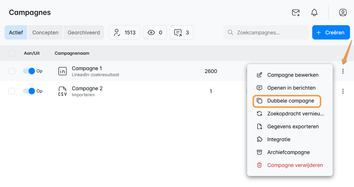This screenshot has height=187, width=354.
Task: Open three-dot menu for Campagne 2
Action: (343, 91)
